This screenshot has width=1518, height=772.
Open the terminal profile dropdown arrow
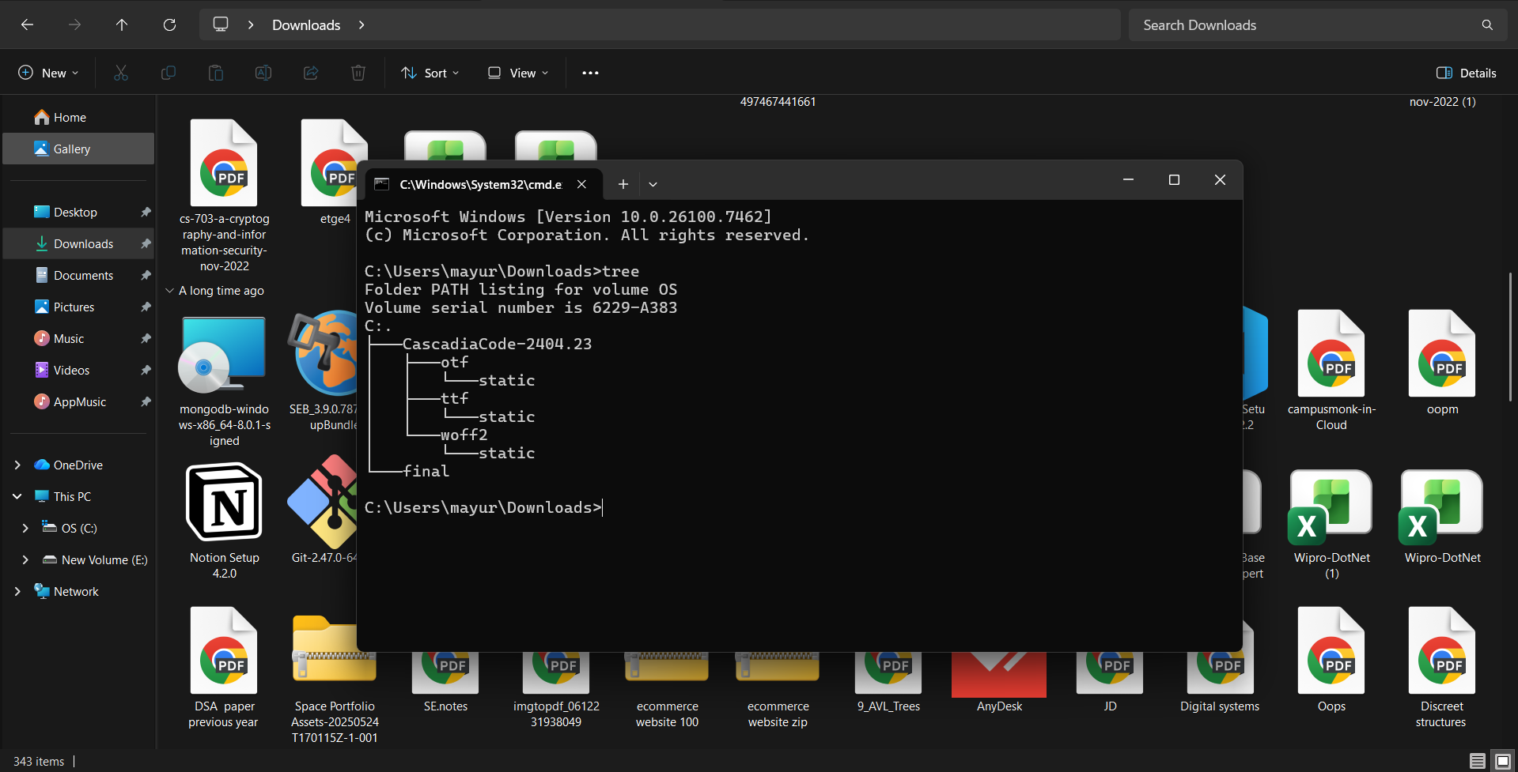click(653, 184)
